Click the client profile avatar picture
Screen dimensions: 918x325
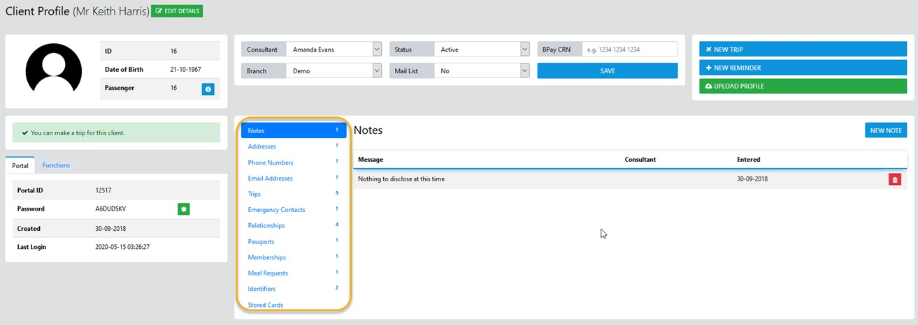(x=54, y=68)
